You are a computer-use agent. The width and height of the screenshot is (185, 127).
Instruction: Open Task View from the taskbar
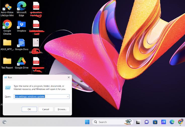(138, 122)
